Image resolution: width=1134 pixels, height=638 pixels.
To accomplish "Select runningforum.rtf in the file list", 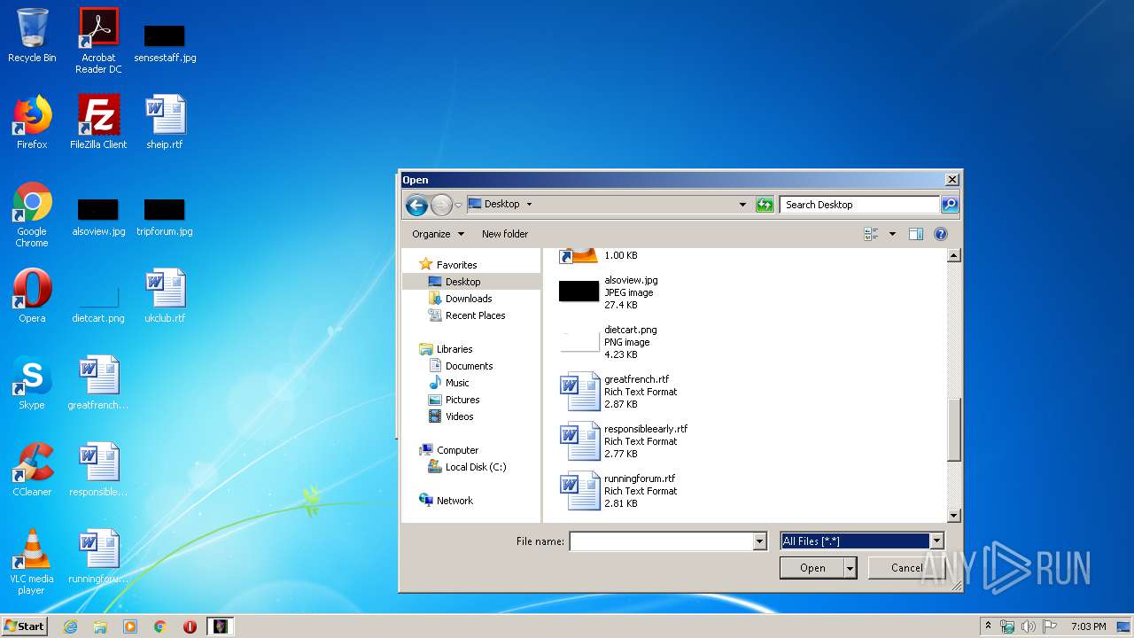I will (x=617, y=491).
